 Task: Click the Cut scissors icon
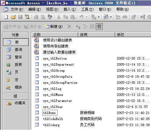[x=59, y=17]
